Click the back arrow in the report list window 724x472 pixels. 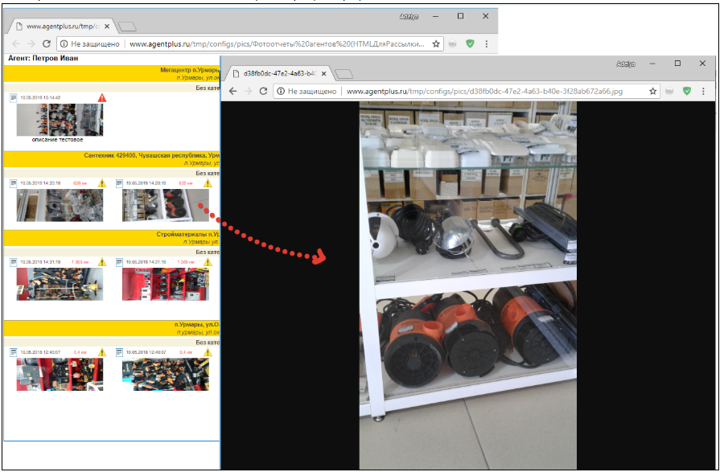(16, 44)
